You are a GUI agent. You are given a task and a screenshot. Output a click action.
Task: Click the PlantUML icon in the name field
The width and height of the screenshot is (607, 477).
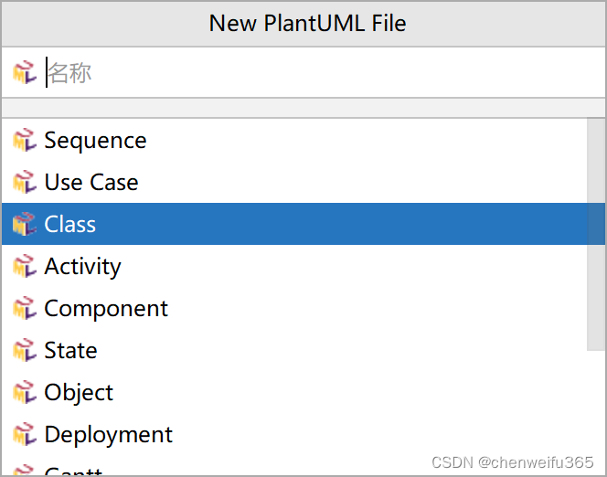point(25,72)
